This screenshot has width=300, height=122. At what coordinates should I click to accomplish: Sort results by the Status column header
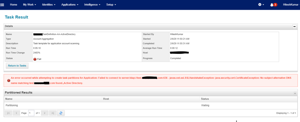point(205,99)
